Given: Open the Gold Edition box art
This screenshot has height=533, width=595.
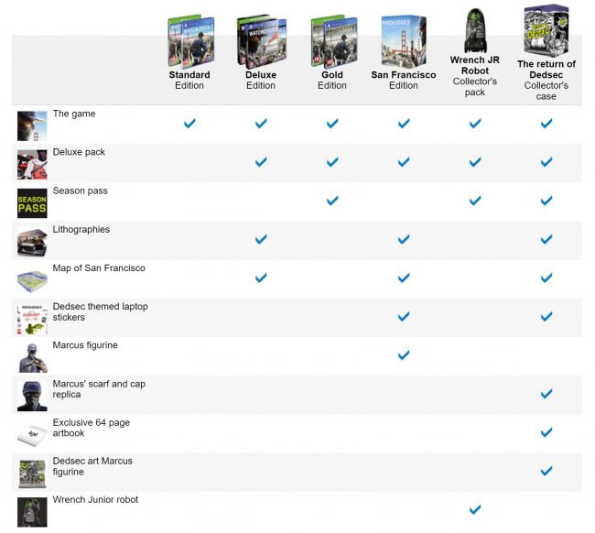Looking at the screenshot, I should [331, 40].
